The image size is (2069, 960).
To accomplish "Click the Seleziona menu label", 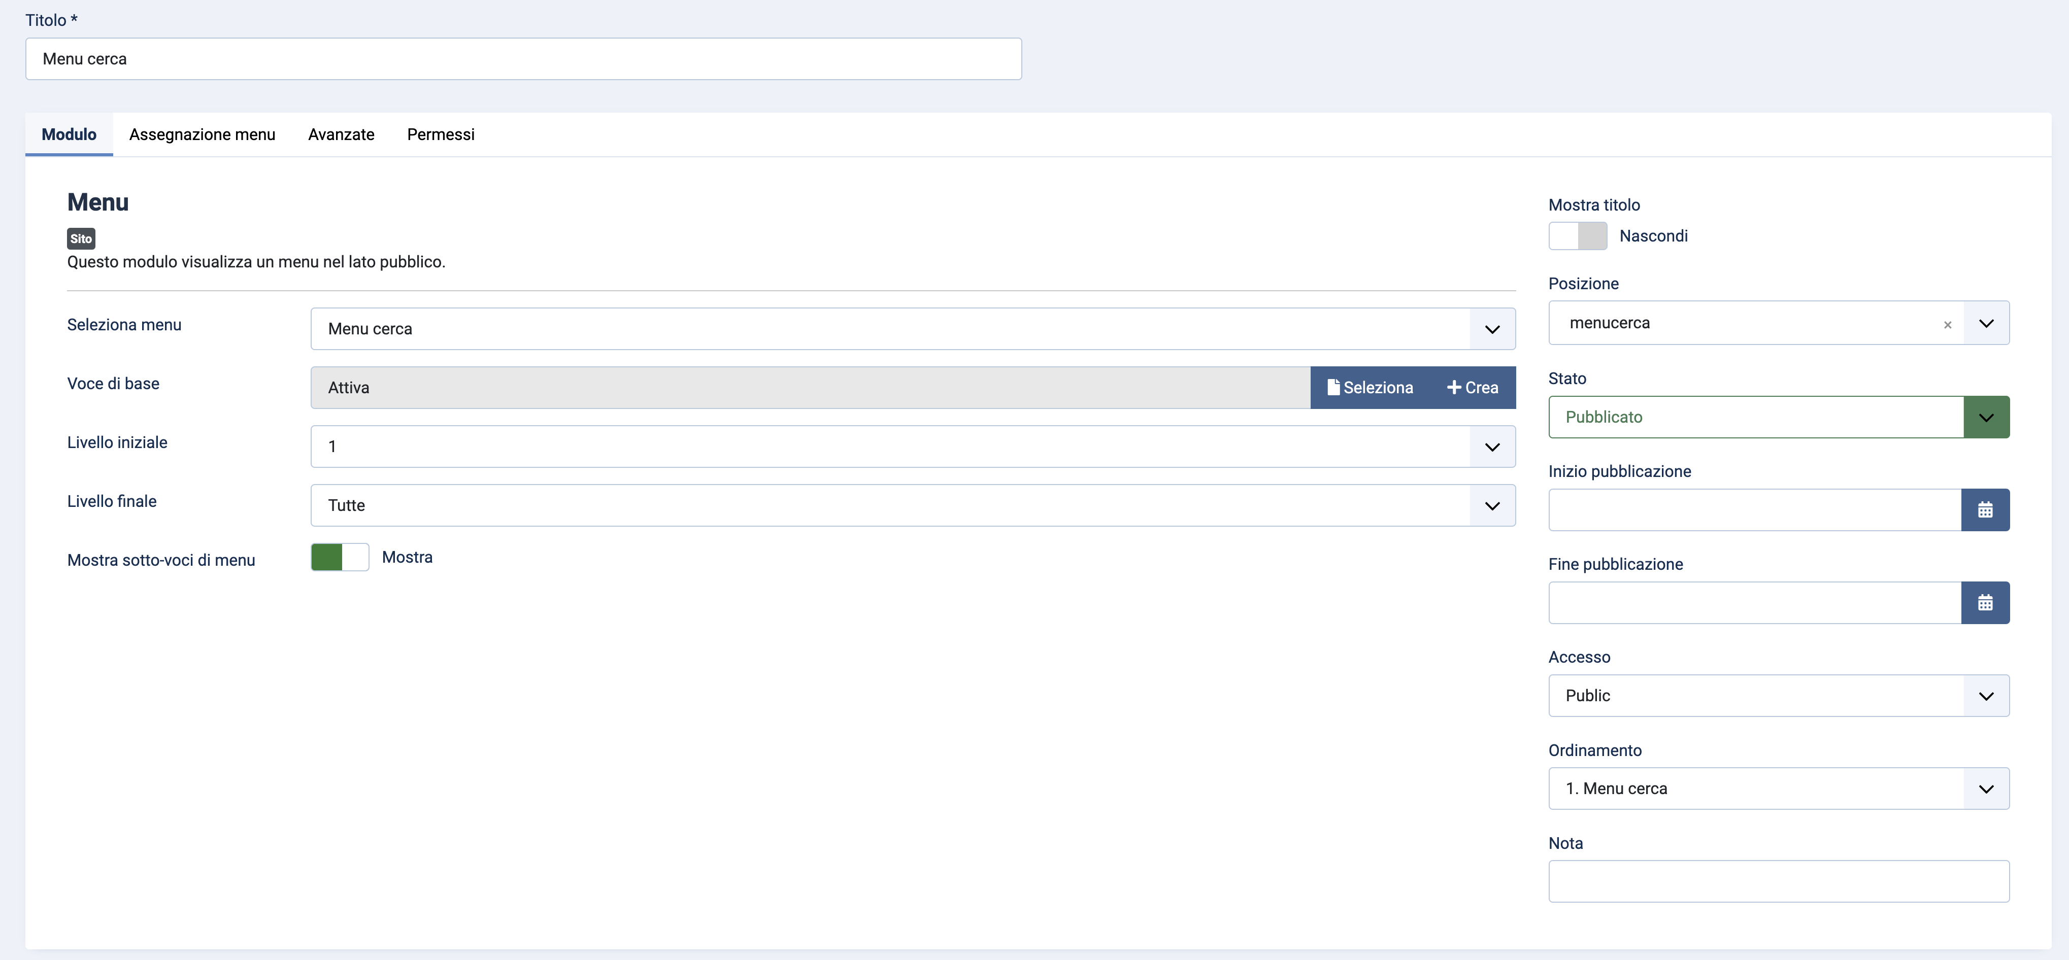I will 124,324.
